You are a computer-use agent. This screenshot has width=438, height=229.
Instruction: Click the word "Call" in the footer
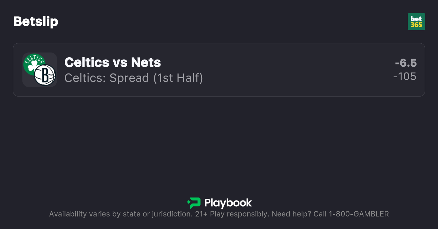(x=319, y=214)
